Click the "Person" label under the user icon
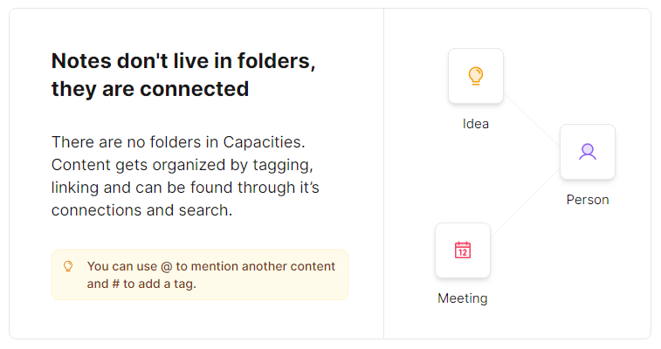 point(588,200)
